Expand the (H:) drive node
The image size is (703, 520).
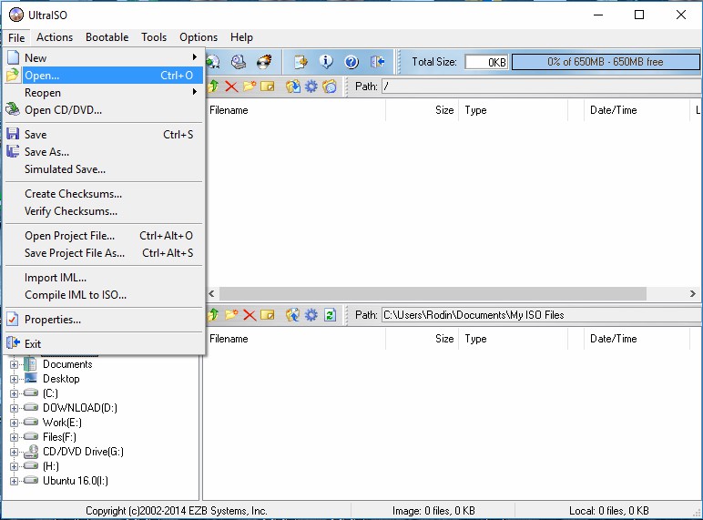(14, 466)
